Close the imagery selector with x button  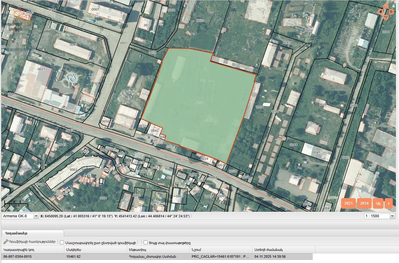(x=388, y=203)
